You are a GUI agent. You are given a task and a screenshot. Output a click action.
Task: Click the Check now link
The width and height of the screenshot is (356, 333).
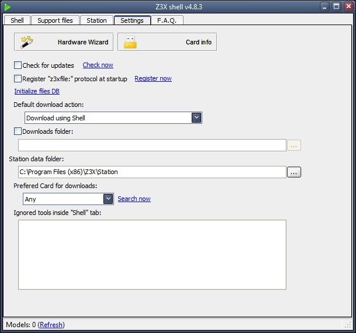pyautogui.click(x=98, y=65)
